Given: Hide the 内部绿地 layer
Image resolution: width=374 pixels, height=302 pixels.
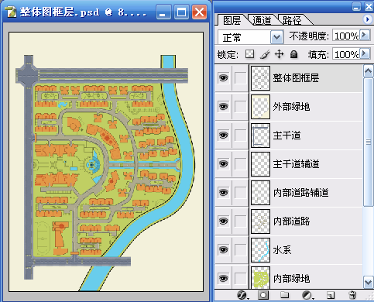Looking at the screenshot, I should pos(223,278).
